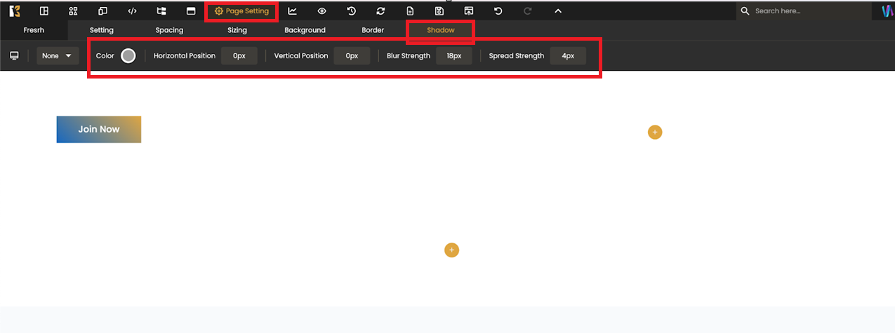895x333 pixels.
Task: Open the analytics chart icon
Action: [293, 11]
